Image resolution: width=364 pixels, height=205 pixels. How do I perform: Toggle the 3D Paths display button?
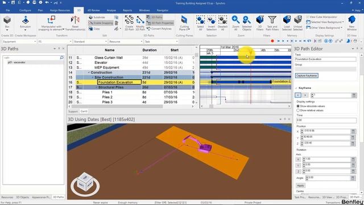point(154,17)
